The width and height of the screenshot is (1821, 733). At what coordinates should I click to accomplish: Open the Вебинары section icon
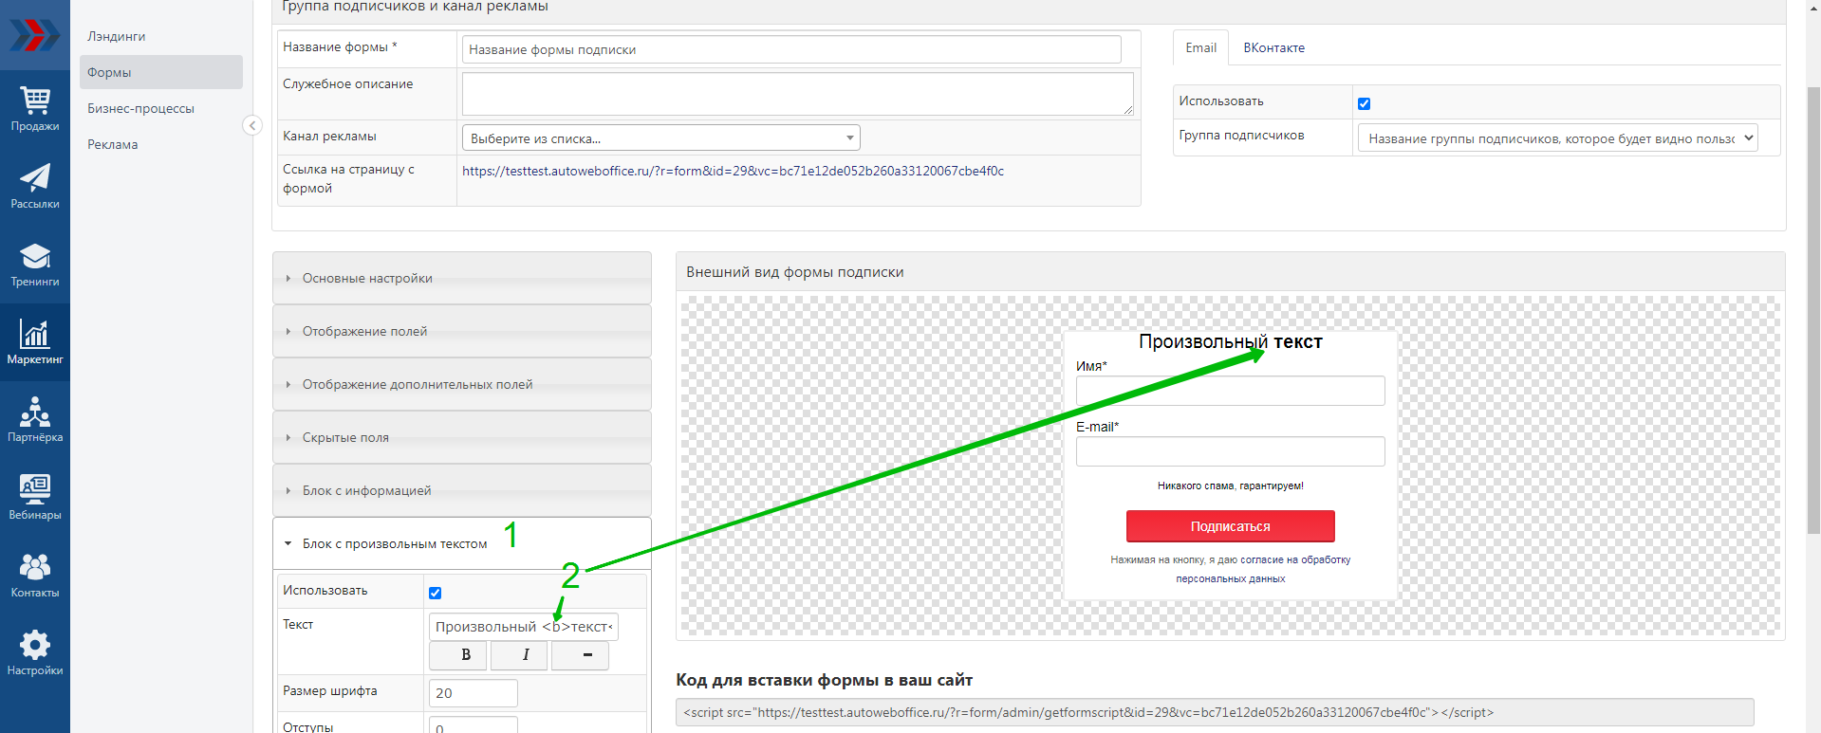coord(35,498)
